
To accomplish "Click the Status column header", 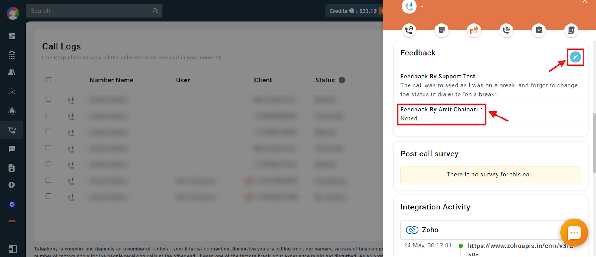I will [325, 80].
